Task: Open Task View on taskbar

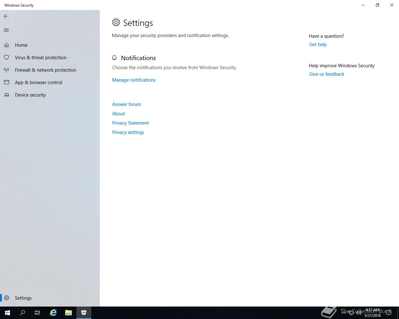Action: [37, 313]
